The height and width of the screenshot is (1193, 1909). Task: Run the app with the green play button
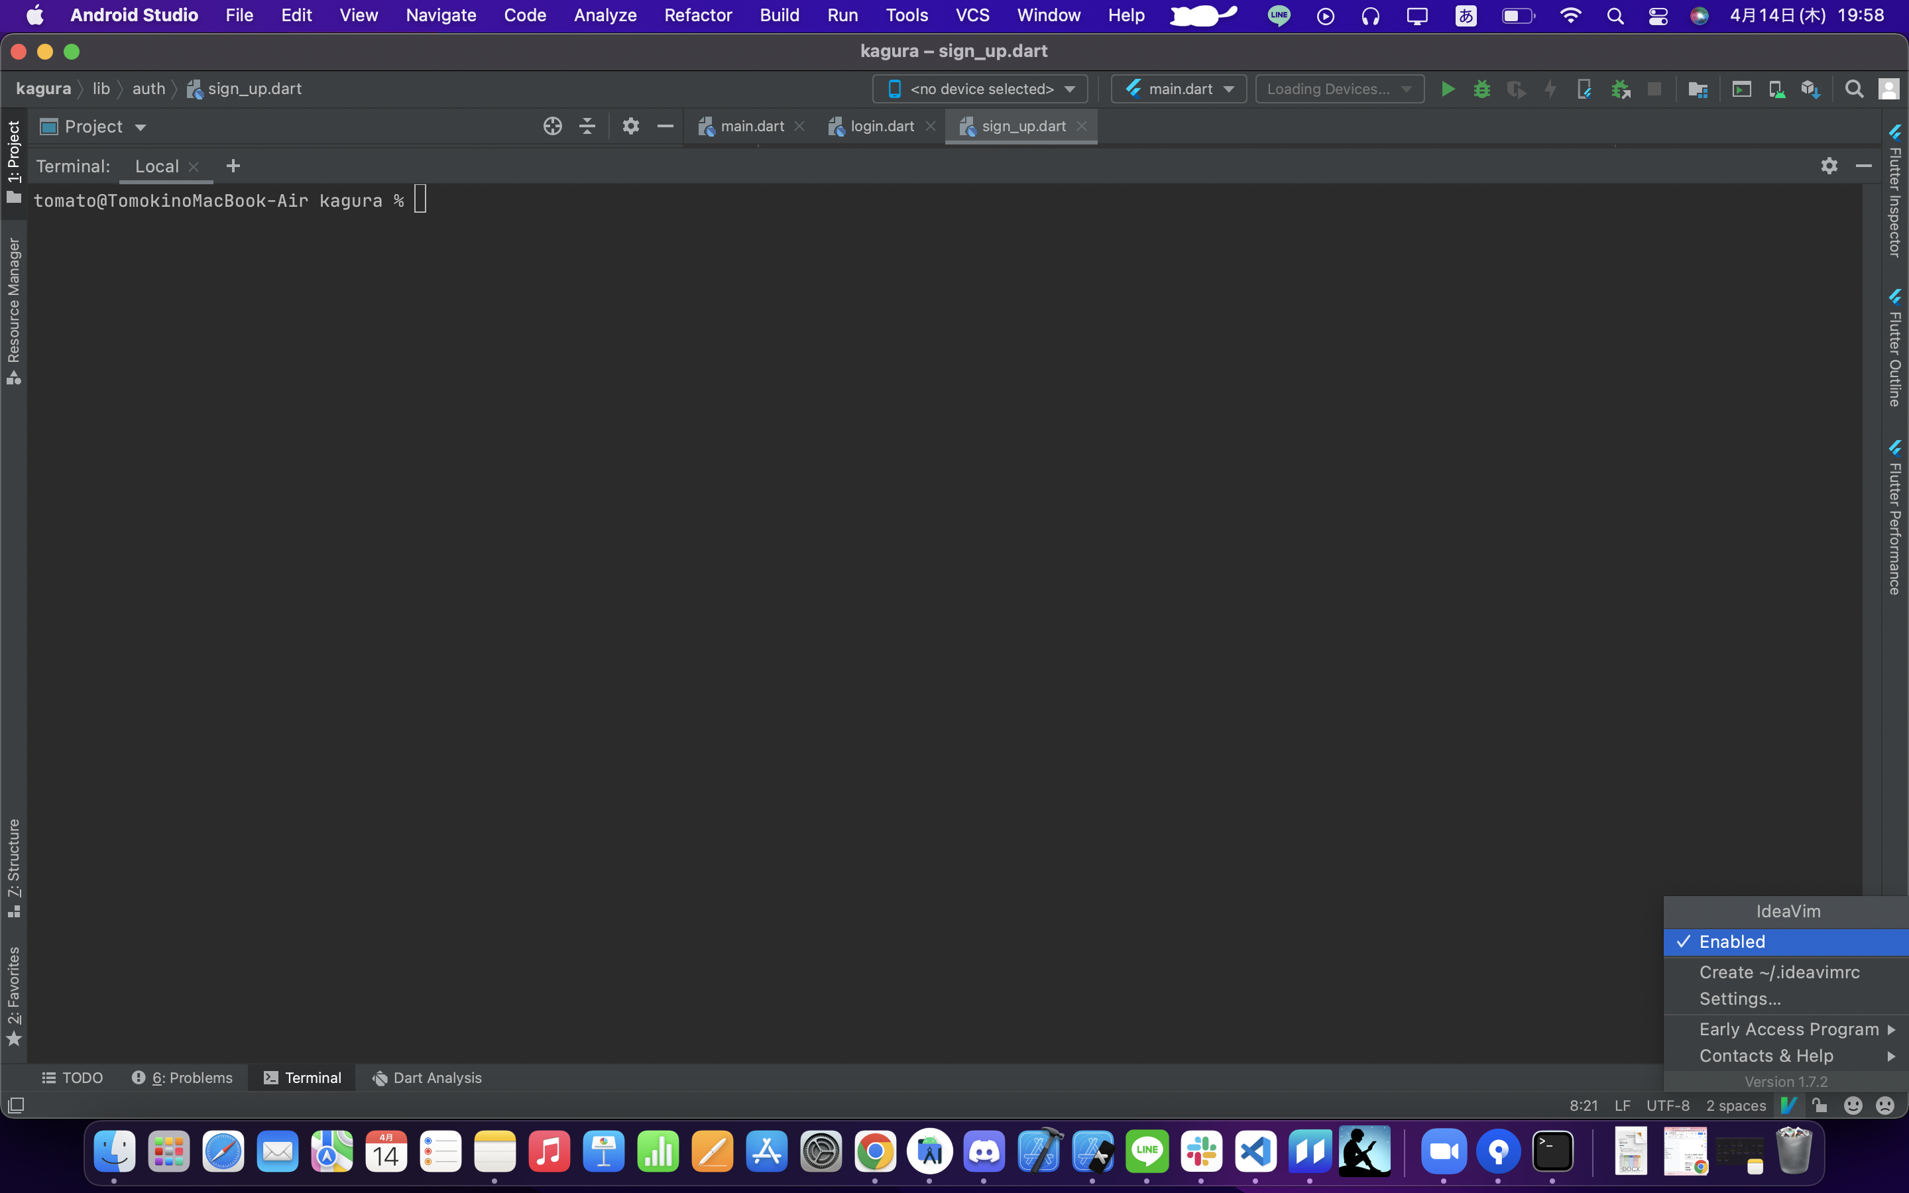[x=1448, y=88]
